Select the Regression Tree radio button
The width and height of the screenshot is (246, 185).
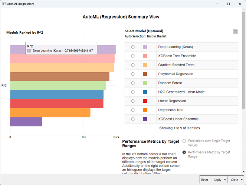[133, 110]
